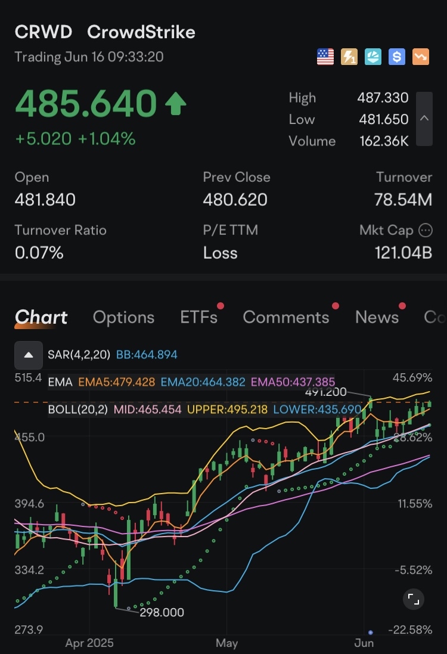This screenshot has height=654, width=447.
Task: Tap the 485.640 current price
Action: tap(86, 104)
